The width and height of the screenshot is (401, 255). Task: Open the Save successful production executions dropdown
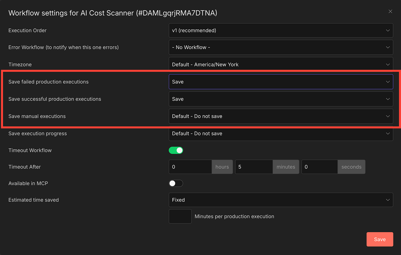(281, 99)
